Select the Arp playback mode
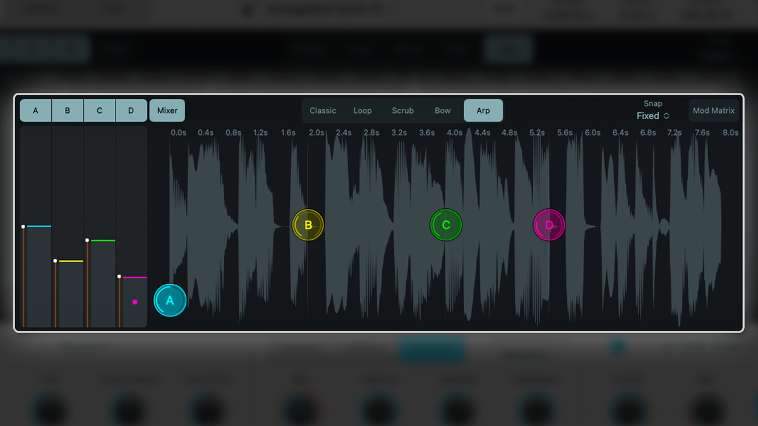The width and height of the screenshot is (758, 426). (x=483, y=110)
